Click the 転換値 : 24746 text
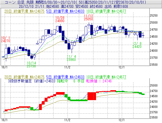Image resolution: width=162 pixels, height=123 pixels. [x=99, y=81]
